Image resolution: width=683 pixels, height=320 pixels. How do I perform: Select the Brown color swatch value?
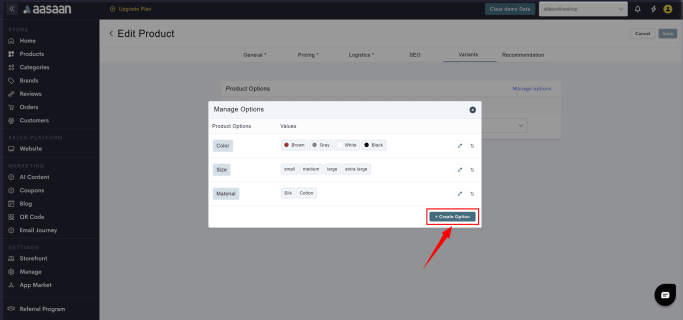point(294,145)
